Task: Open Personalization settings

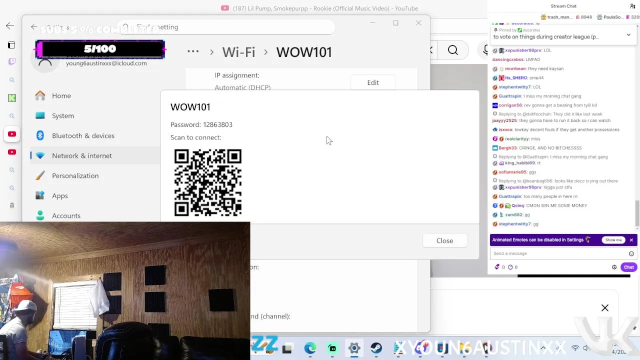Action: click(x=95, y=175)
